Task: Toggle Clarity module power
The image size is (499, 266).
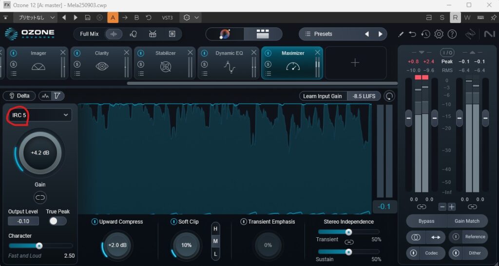Action: [77, 53]
